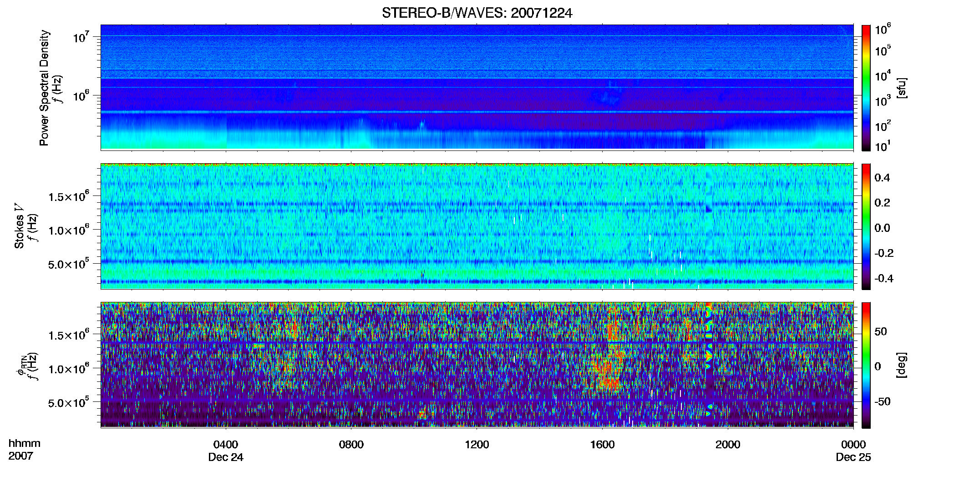Click the 1200 time axis label

(477, 444)
